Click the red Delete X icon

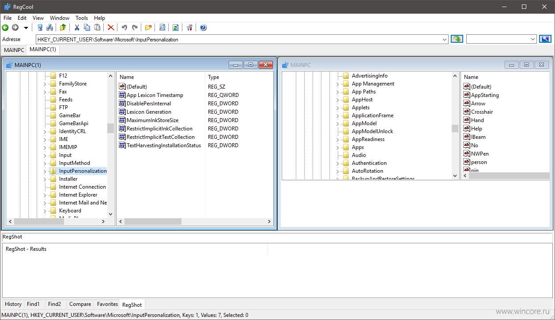[111, 28]
